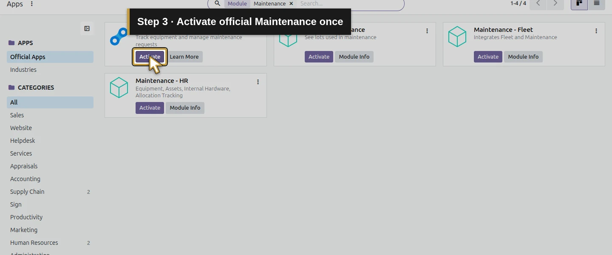Screen dimensions: 612x255
Task: Filter by the Accounting category
Action: tap(50, 179)
